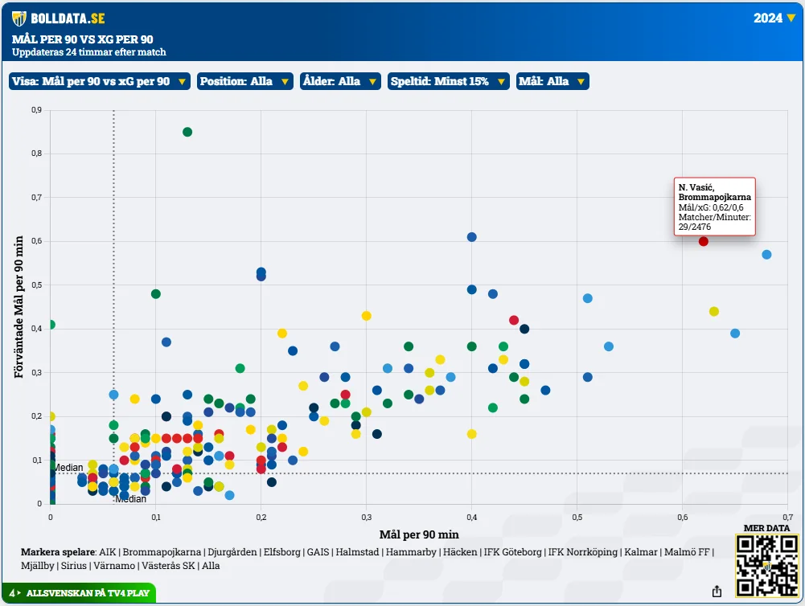Highlight Brommapojkarna players
This screenshot has height=606, width=805.
[161, 552]
